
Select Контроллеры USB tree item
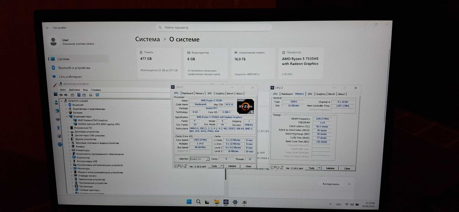click(87, 162)
